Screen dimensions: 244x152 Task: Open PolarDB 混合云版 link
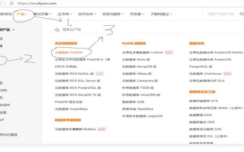click(x=69, y=102)
